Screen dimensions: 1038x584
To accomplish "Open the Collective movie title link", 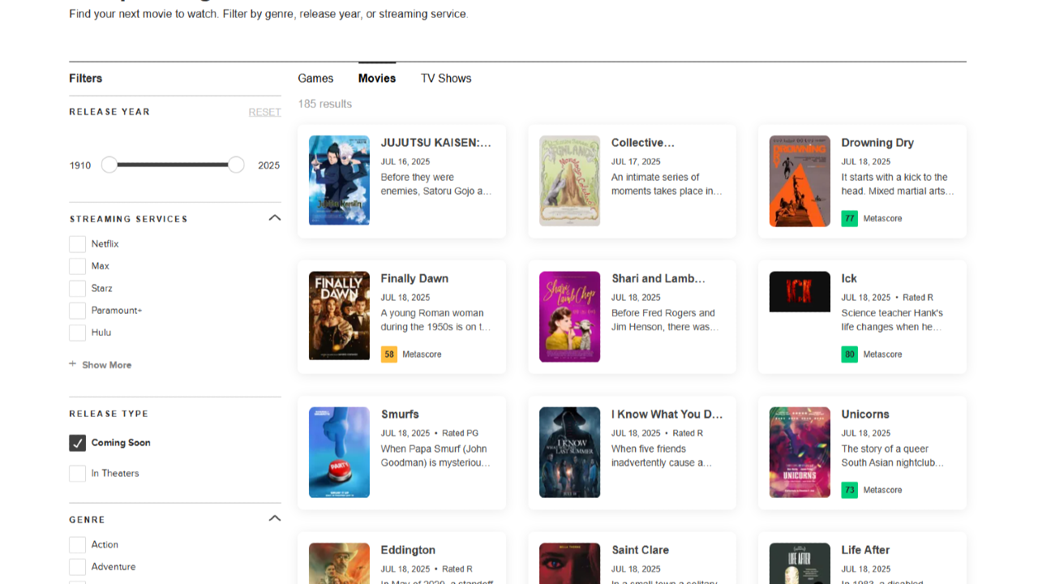I will 643,143.
